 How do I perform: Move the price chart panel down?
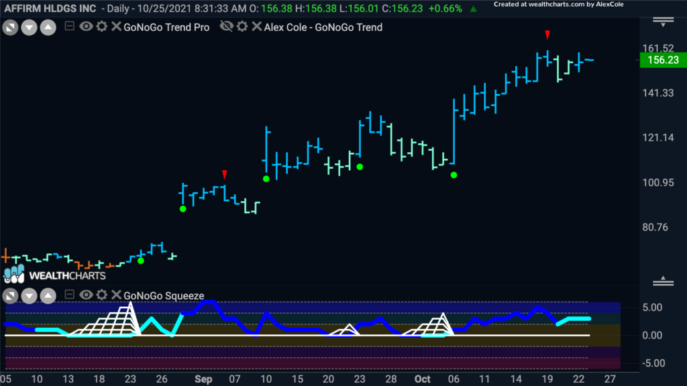point(29,27)
